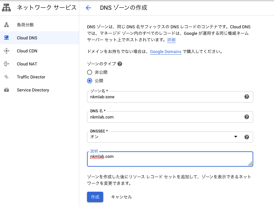
Task: Open 負荷分散 in the sidebar
Action: (x=40, y=25)
